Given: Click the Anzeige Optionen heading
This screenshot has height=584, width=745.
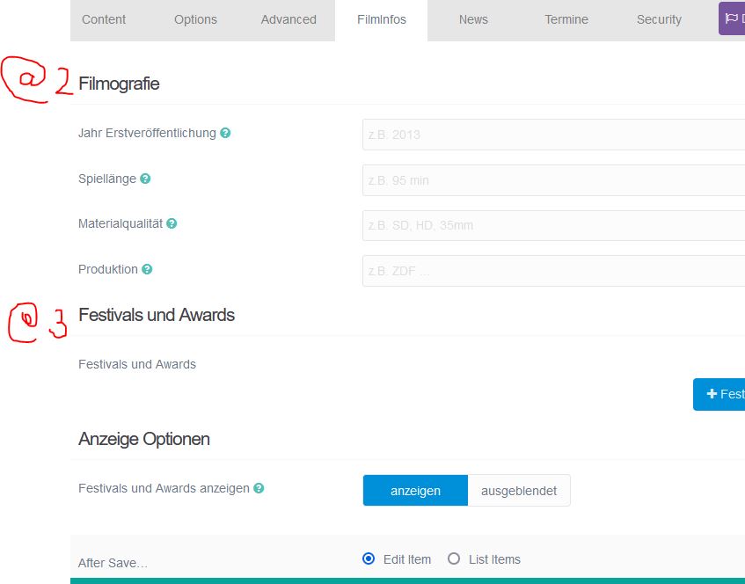Looking at the screenshot, I should pos(144,439).
